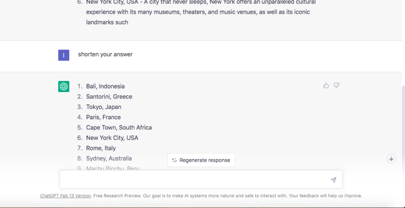Click the purple user avatar "I"
405x208 pixels.
coord(64,55)
